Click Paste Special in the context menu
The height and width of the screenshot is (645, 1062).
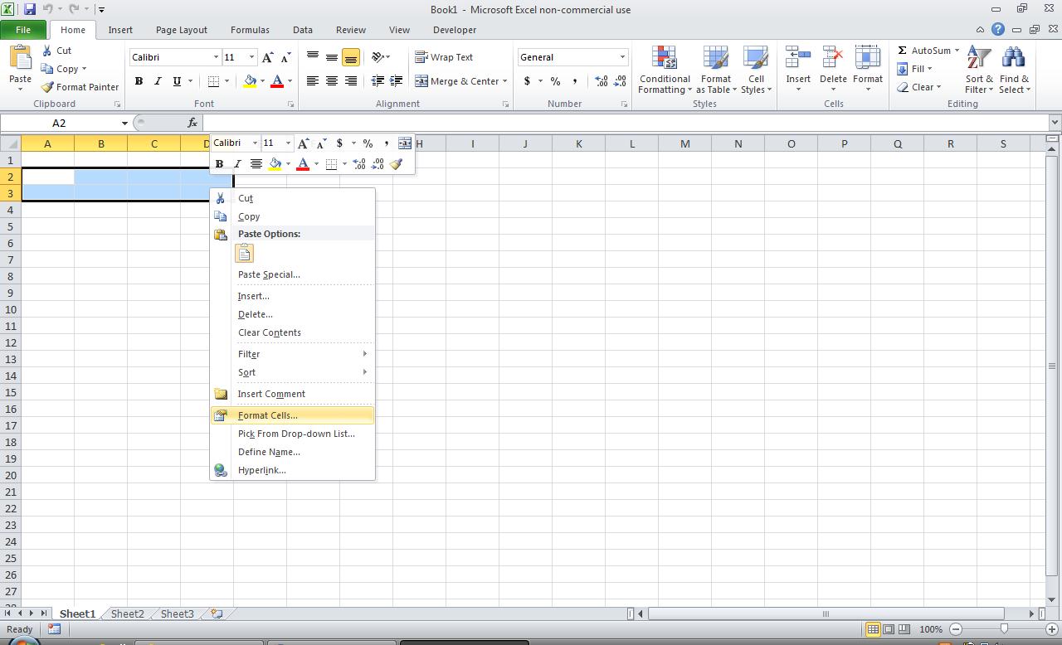click(269, 274)
